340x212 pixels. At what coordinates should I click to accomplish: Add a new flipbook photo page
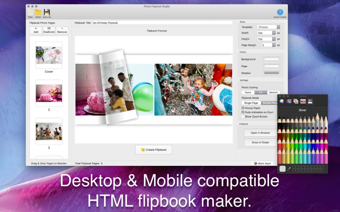point(36,30)
